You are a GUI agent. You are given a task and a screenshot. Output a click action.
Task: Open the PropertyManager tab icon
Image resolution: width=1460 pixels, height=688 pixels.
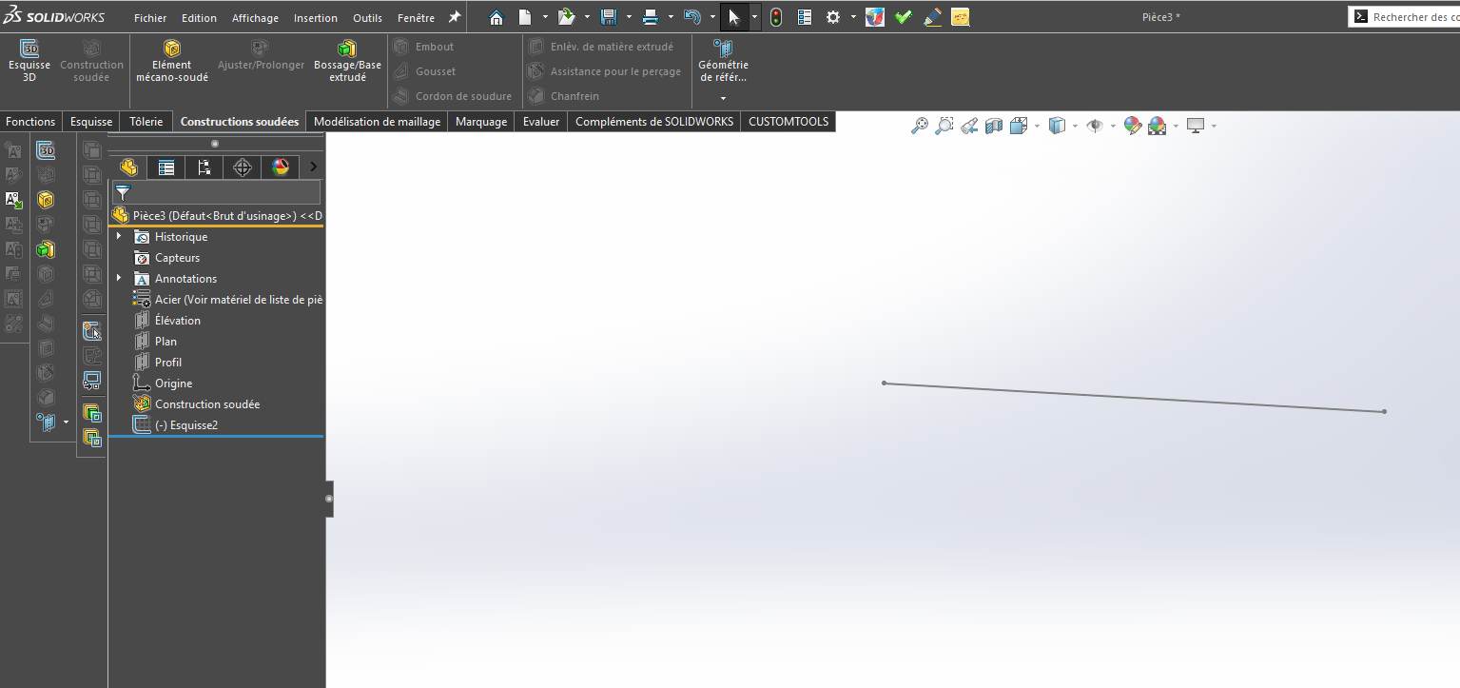(x=166, y=167)
